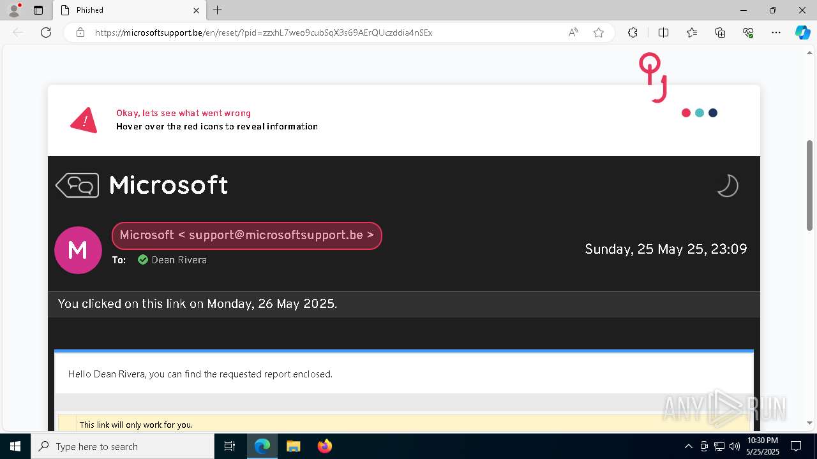Click the "Hello Dean Rivera" message text
The height and width of the screenshot is (459, 817).
tap(200, 374)
